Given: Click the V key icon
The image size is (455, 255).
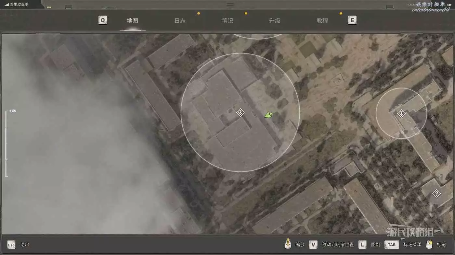Looking at the screenshot, I should pyautogui.click(x=313, y=245).
